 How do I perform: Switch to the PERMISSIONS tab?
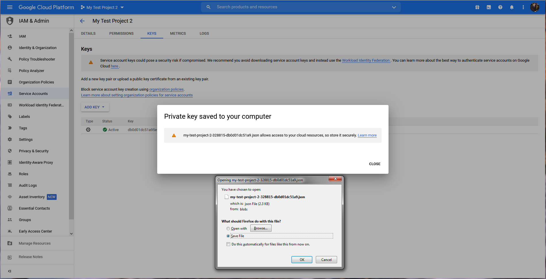pos(121,34)
